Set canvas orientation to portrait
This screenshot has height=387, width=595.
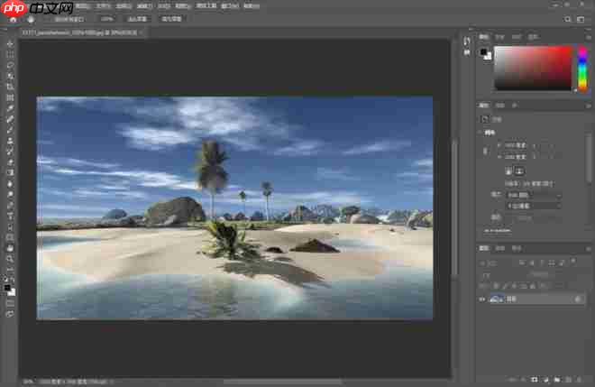click(x=508, y=170)
